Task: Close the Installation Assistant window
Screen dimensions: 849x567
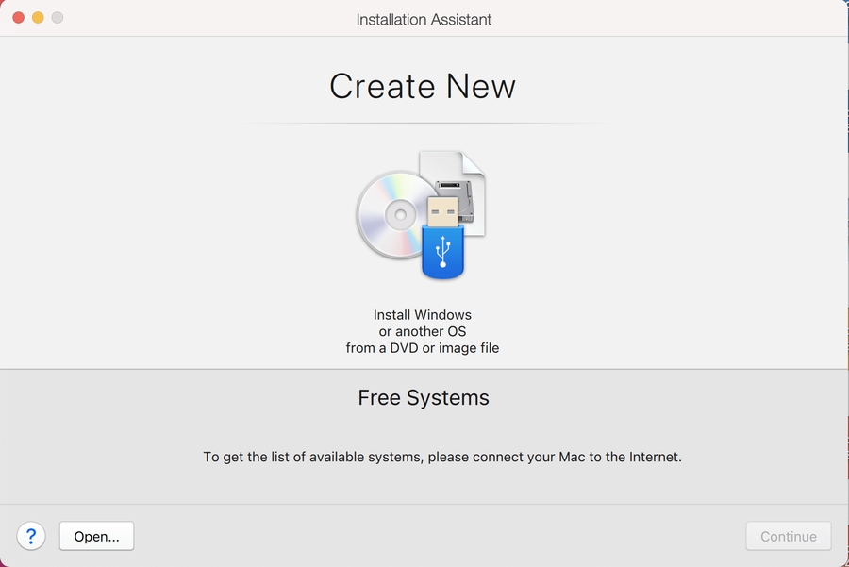Action: point(18,18)
